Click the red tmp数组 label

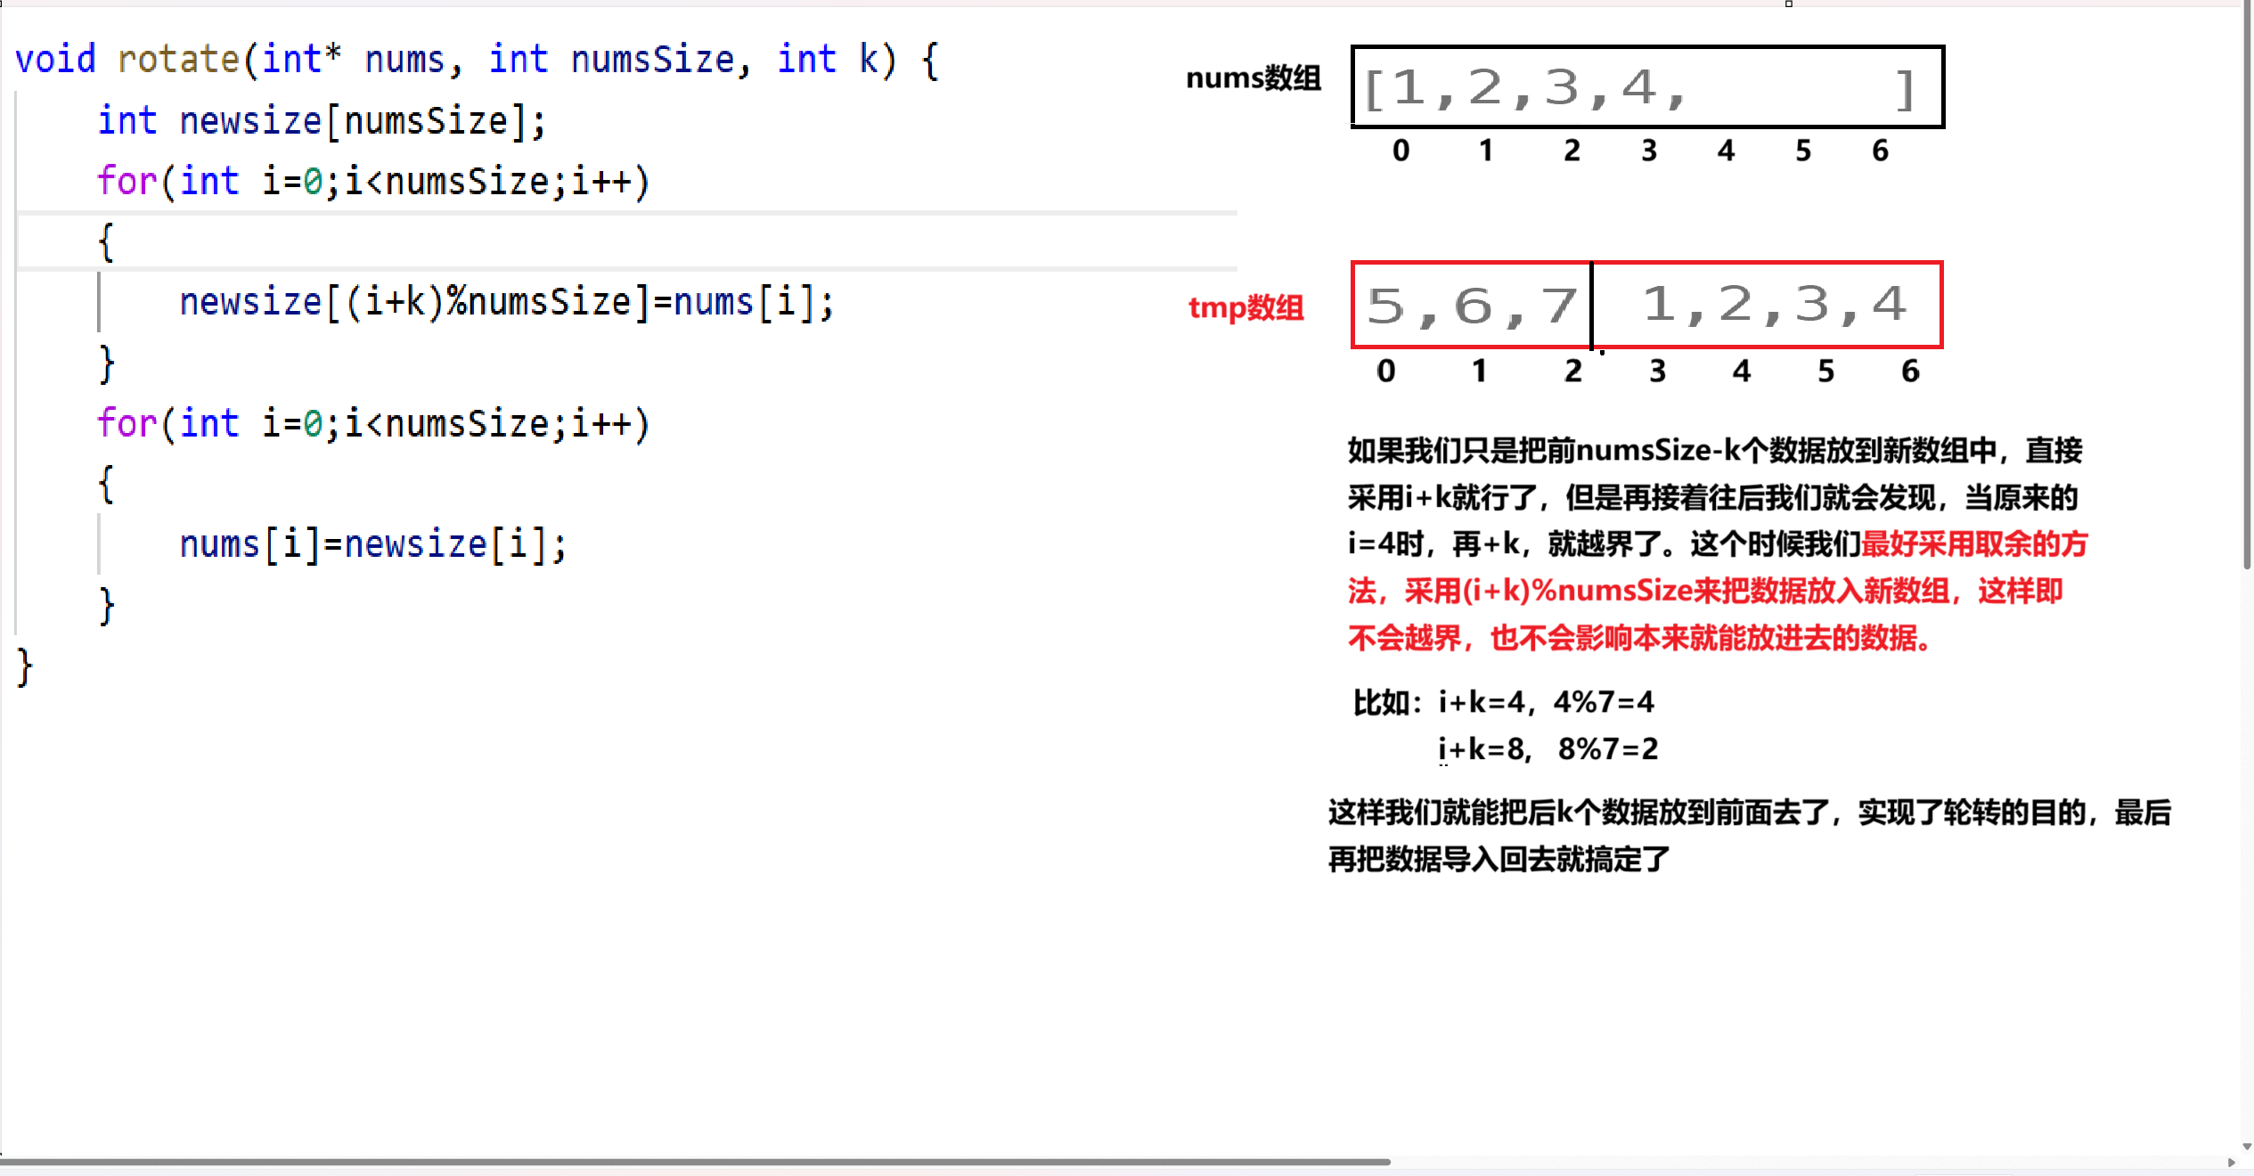coord(1245,307)
